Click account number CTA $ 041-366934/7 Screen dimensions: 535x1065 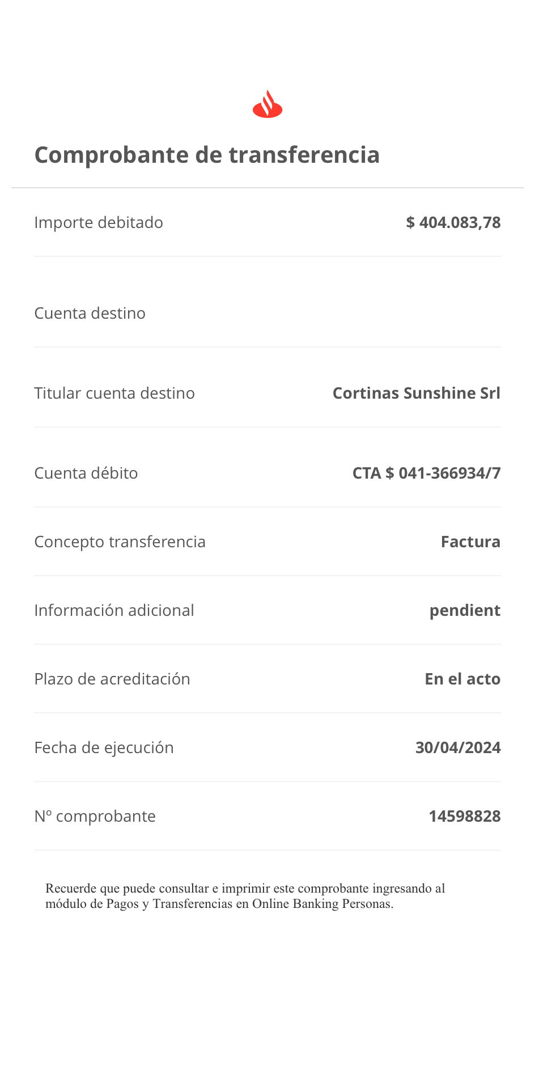pos(426,473)
